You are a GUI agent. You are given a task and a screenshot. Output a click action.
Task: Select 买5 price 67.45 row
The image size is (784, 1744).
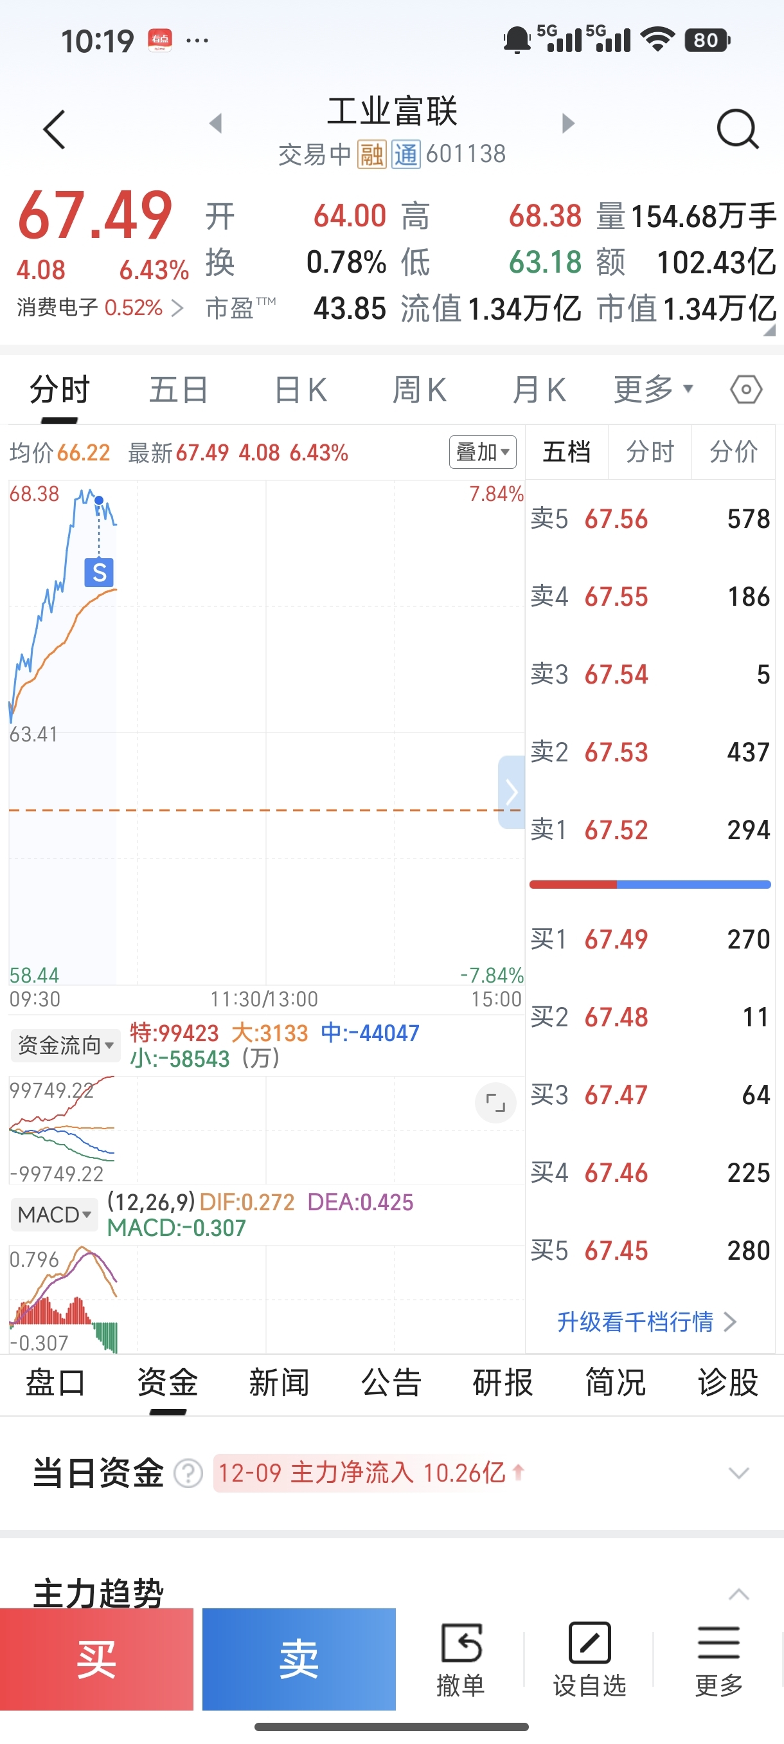click(650, 1251)
